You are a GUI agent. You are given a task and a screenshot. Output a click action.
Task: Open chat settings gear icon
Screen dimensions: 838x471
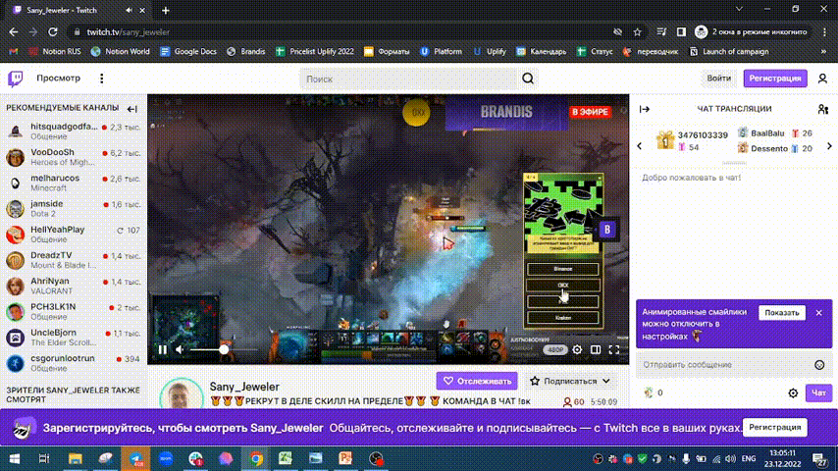click(793, 392)
